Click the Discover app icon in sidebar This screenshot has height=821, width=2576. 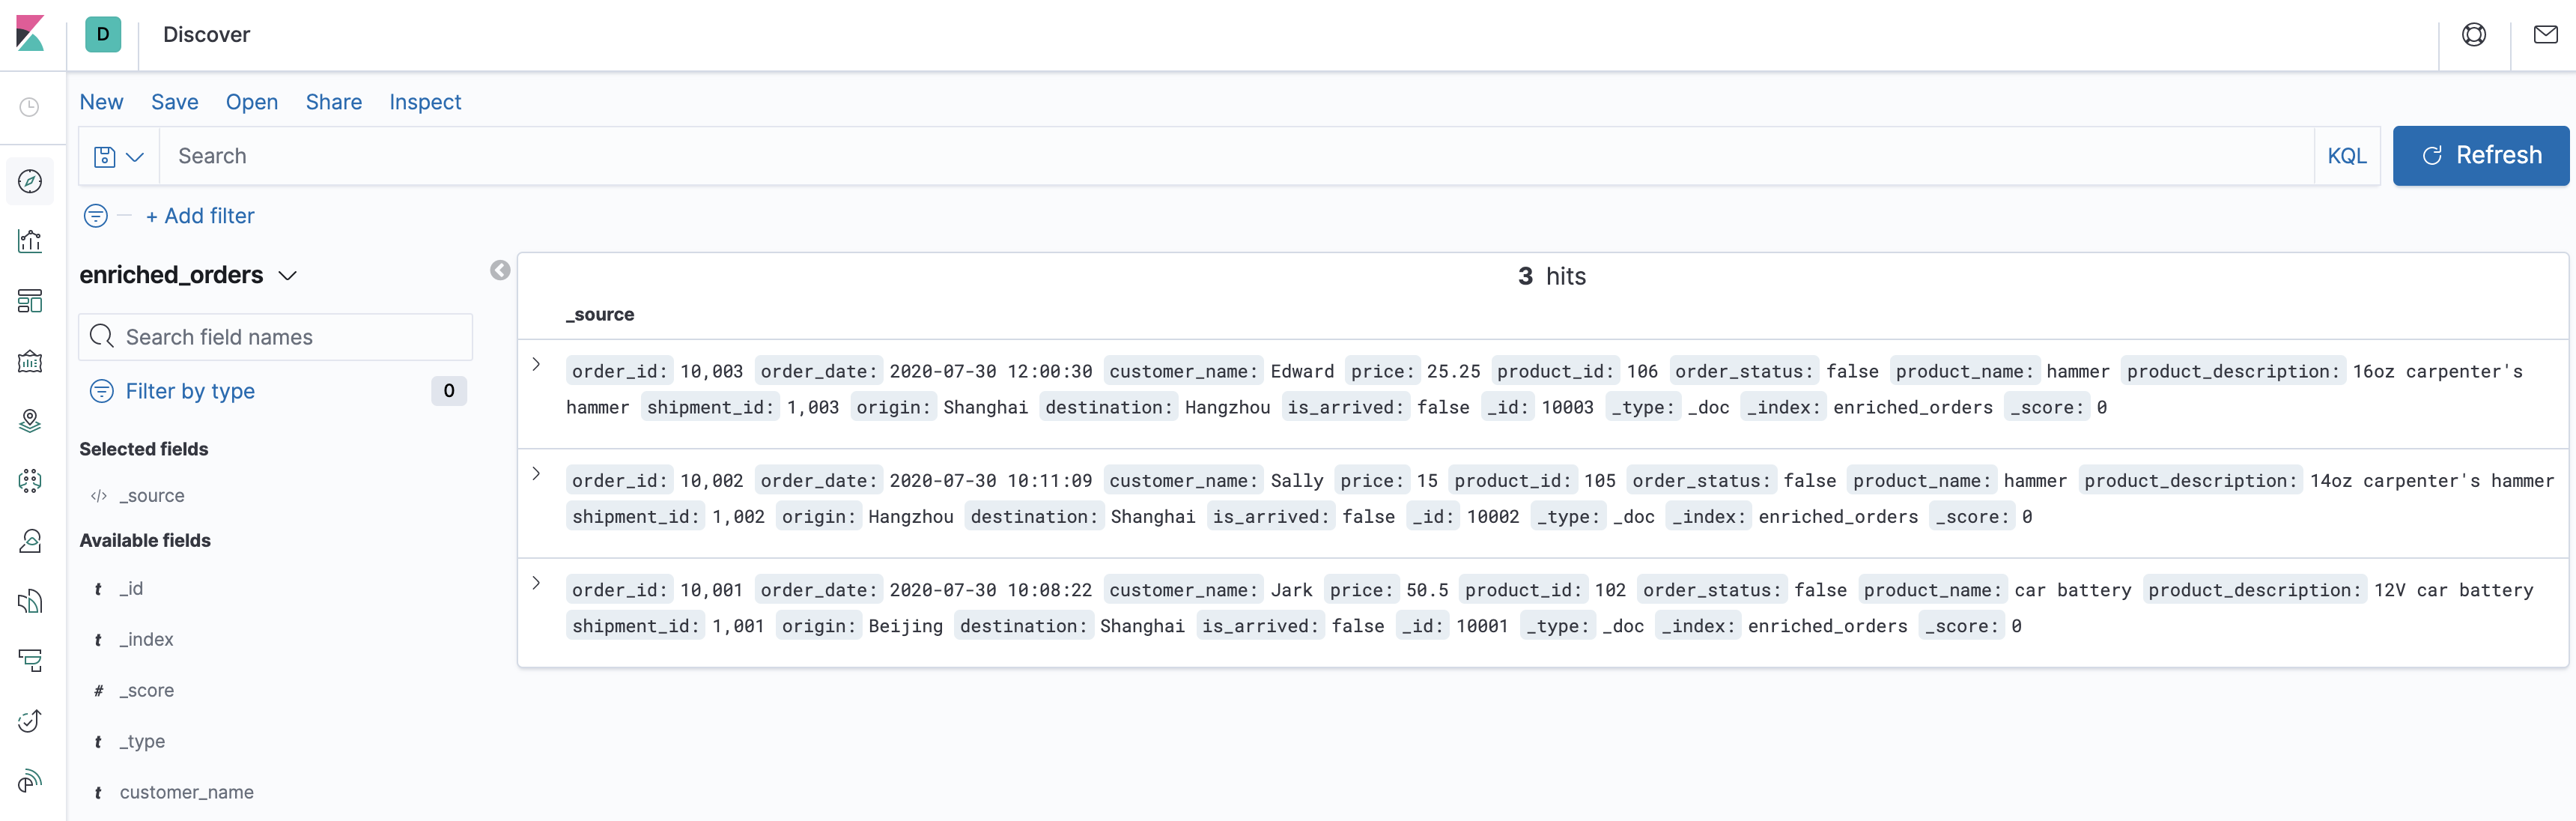pos(31,179)
